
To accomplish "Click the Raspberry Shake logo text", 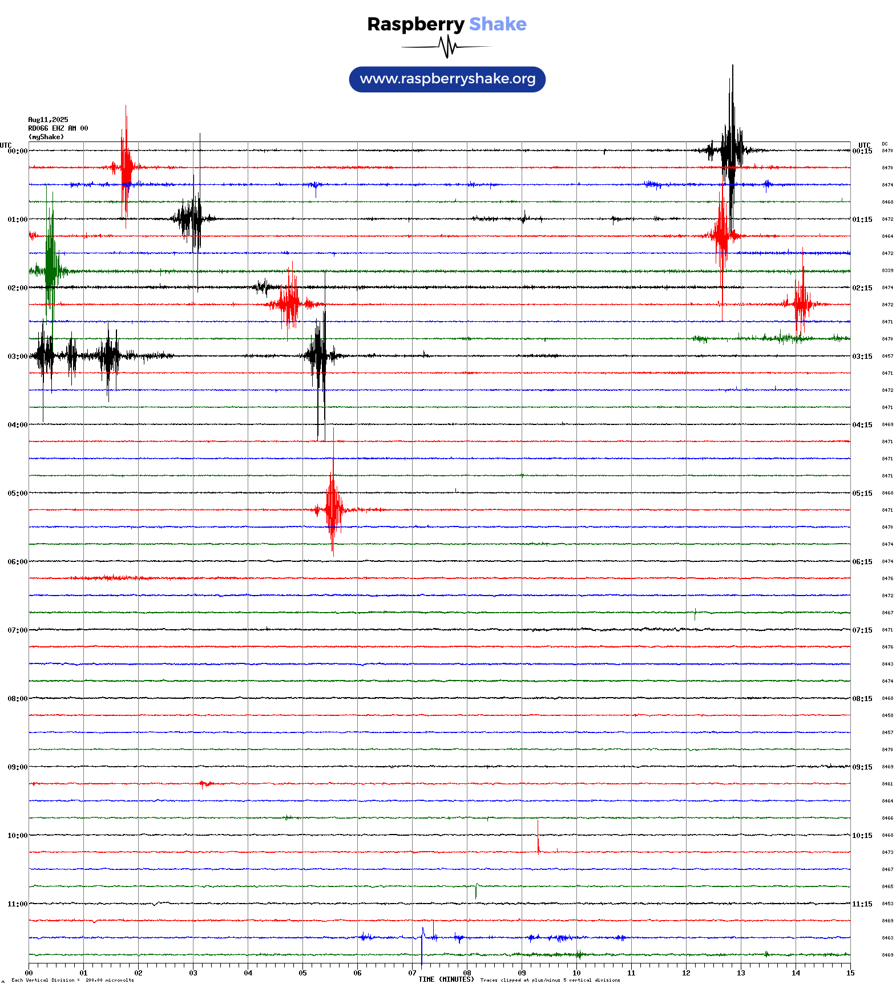I will 447,24.
